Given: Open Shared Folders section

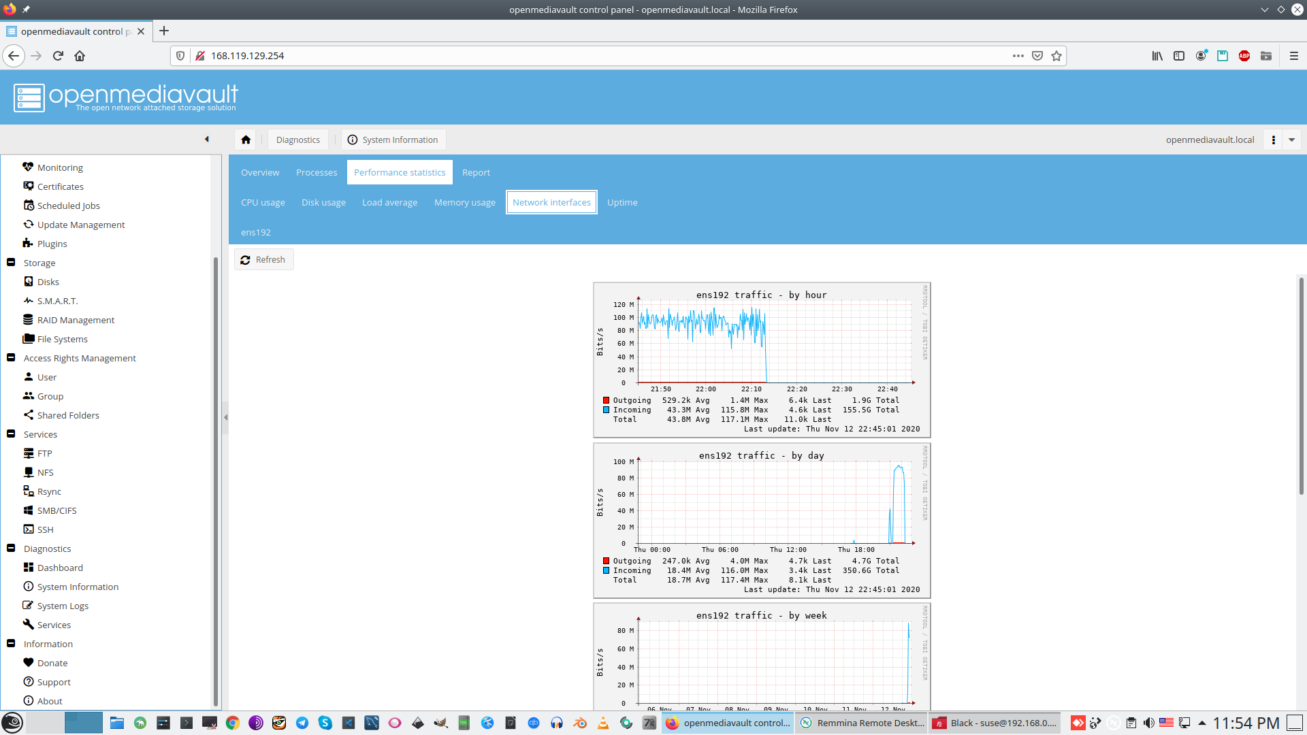Looking at the screenshot, I should (68, 415).
